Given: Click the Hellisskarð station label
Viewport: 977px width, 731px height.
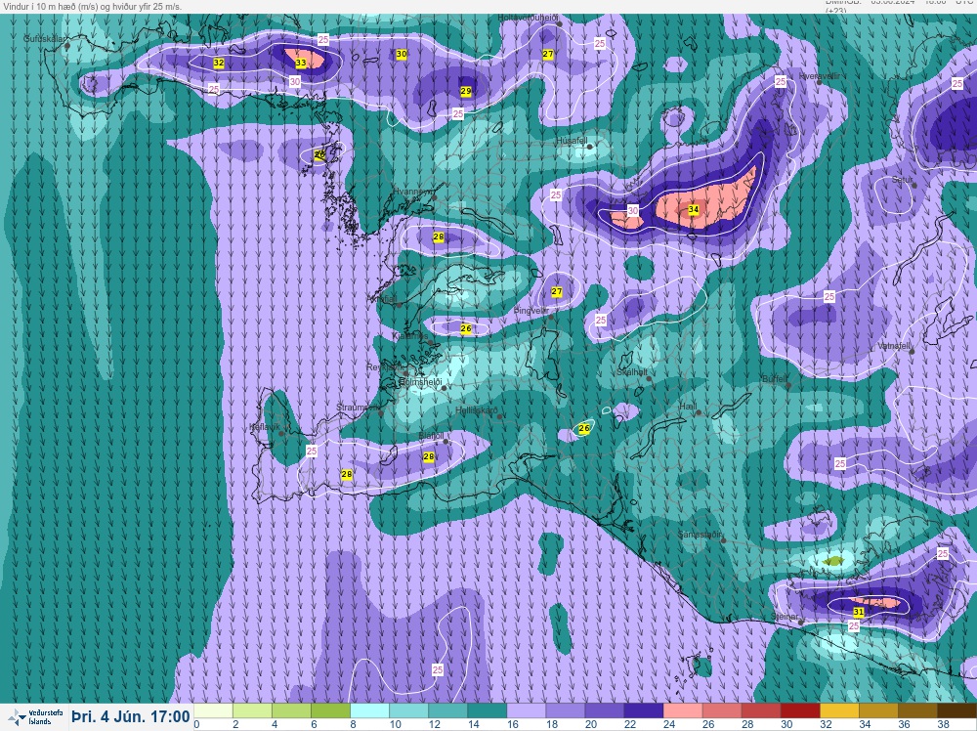Looking at the screenshot, I should [x=477, y=410].
